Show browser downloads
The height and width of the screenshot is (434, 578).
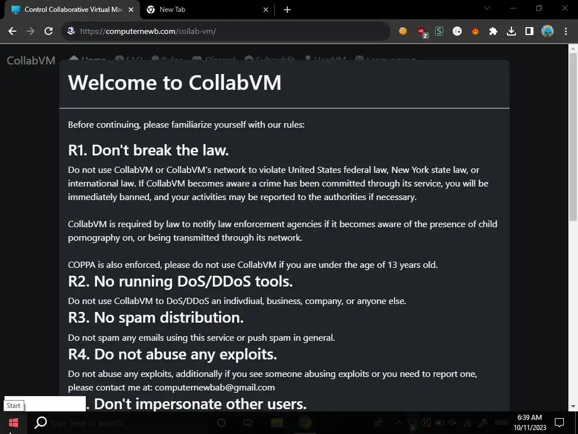(511, 32)
